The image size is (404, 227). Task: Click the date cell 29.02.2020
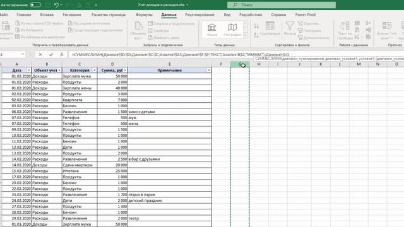tap(16, 218)
